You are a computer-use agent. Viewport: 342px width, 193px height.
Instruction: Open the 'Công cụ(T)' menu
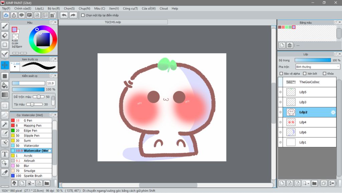point(130,8)
